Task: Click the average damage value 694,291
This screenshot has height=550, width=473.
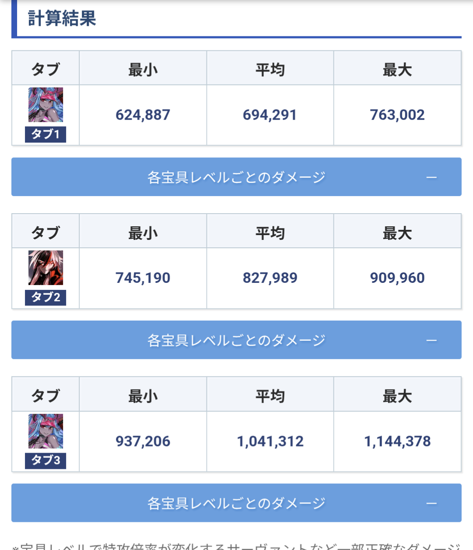Action: 270,115
